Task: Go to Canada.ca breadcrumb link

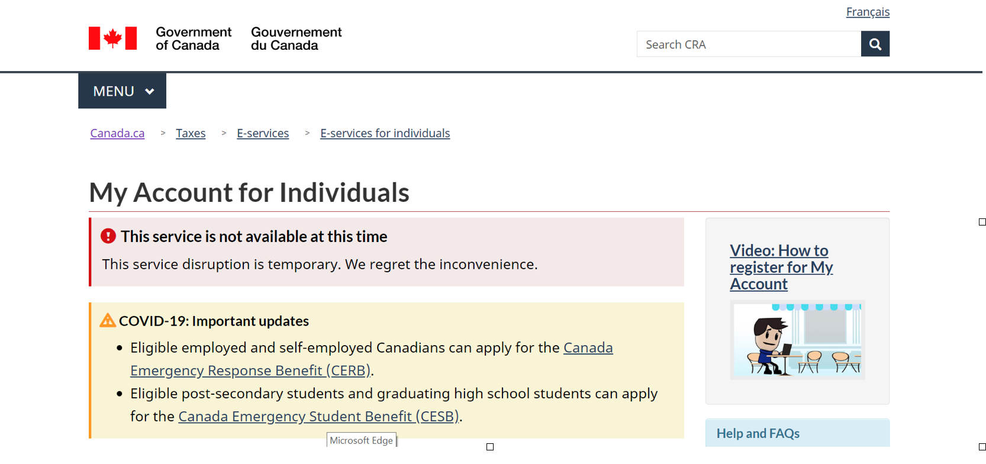Action: click(117, 133)
